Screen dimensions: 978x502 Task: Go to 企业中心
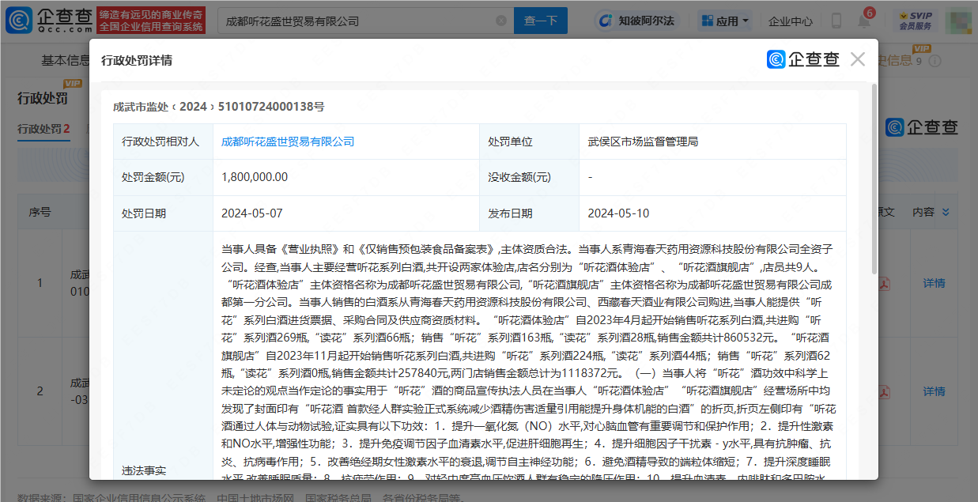[791, 21]
